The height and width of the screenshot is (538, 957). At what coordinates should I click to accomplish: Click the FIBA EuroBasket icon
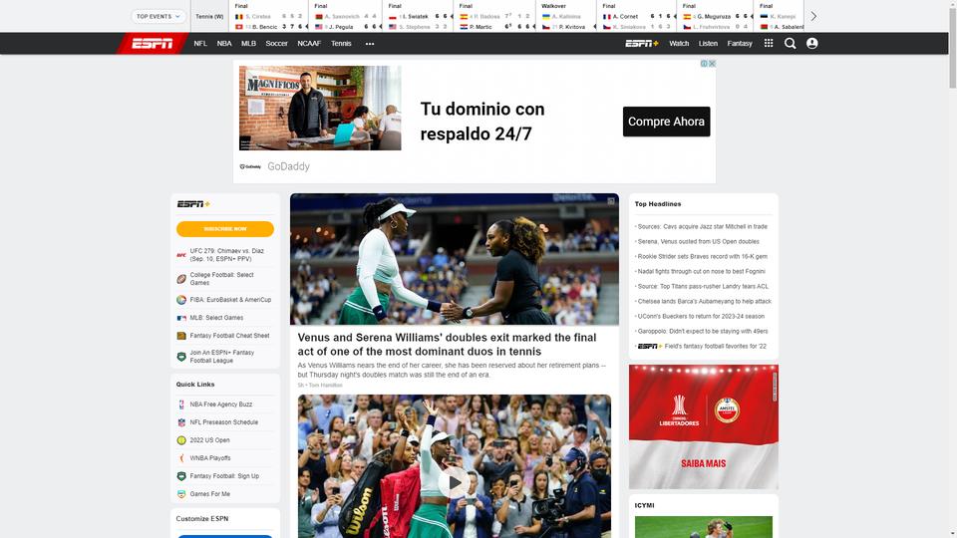point(181,300)
